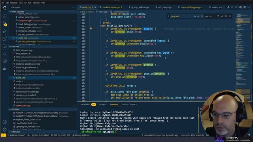
Task: Switch to the Problems panel tab
Action: (x=88, y=105)
